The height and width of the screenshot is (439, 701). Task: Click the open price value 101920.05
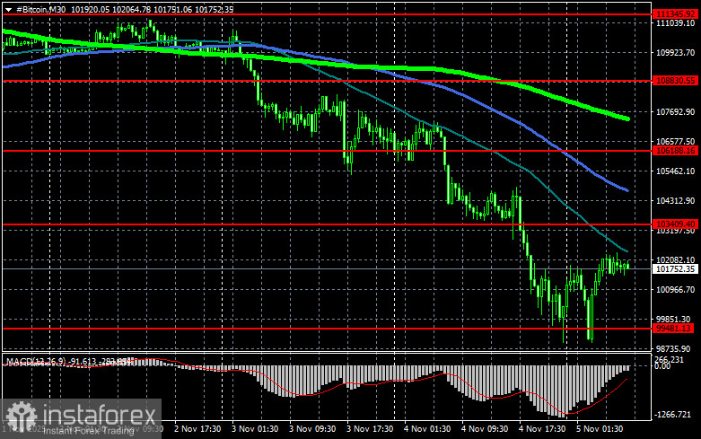point(91,9)
